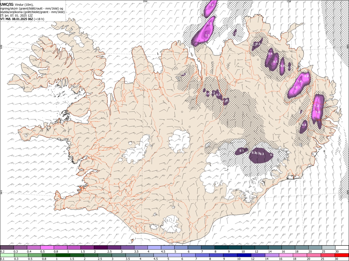Click upper legend swatch between 0.3 and 0.4
The width and height of the screenshot is (349, 261).
pos(20,248)
